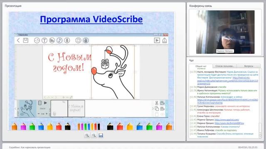The width and height of the screenshot is (266, 149).
Task: Click the reindeer drawing on the canvas
Action: point(113,72)
